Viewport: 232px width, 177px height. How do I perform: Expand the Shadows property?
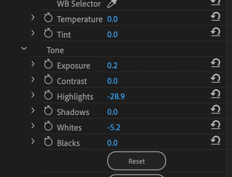click(33, 110)
